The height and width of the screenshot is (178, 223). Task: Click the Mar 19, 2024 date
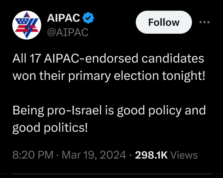94,155
